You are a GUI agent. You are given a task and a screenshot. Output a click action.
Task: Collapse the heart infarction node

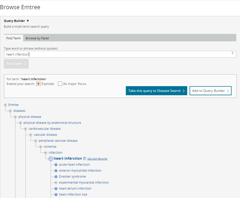point(51,159)
